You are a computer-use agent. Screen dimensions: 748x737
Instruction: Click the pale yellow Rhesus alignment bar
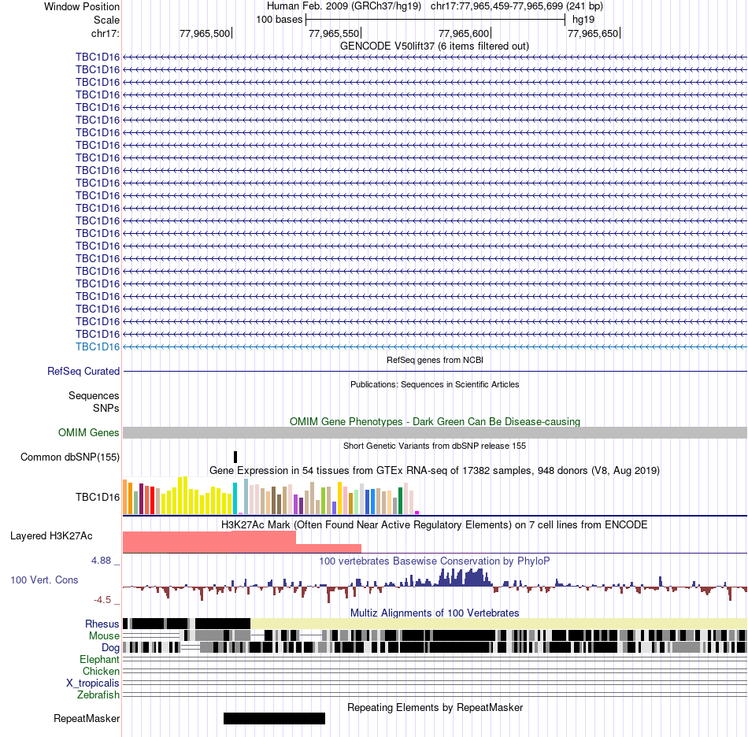point(499,624)
